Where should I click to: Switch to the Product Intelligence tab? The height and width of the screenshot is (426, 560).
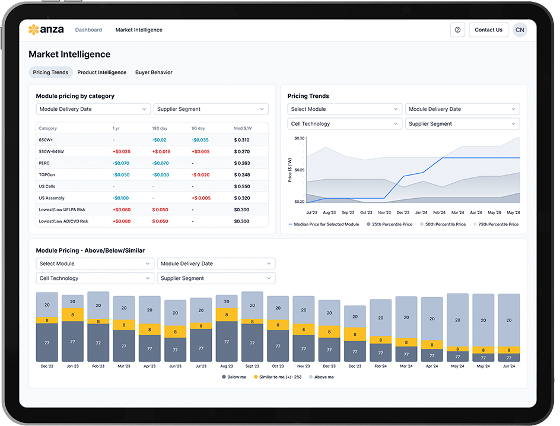point(101,72)
